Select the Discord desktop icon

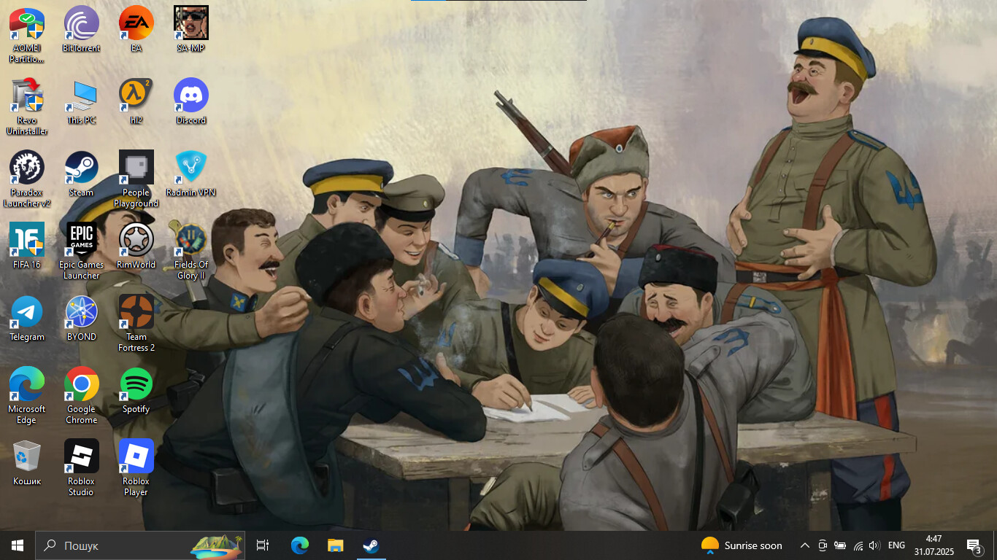(x=191, y=101)
